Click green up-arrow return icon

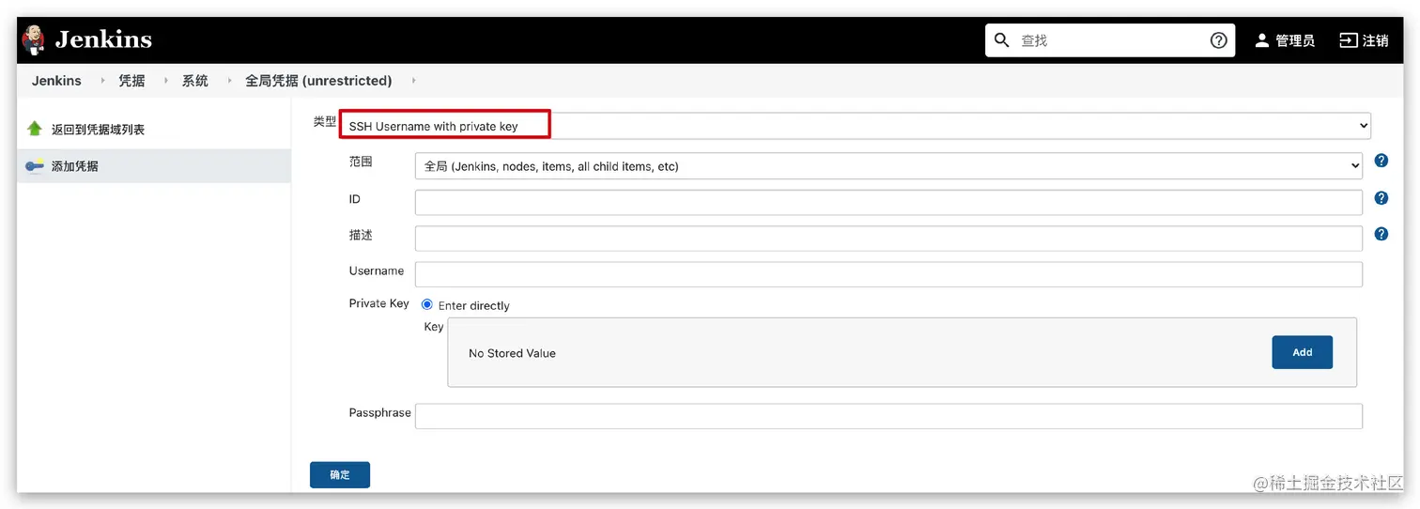35,129
